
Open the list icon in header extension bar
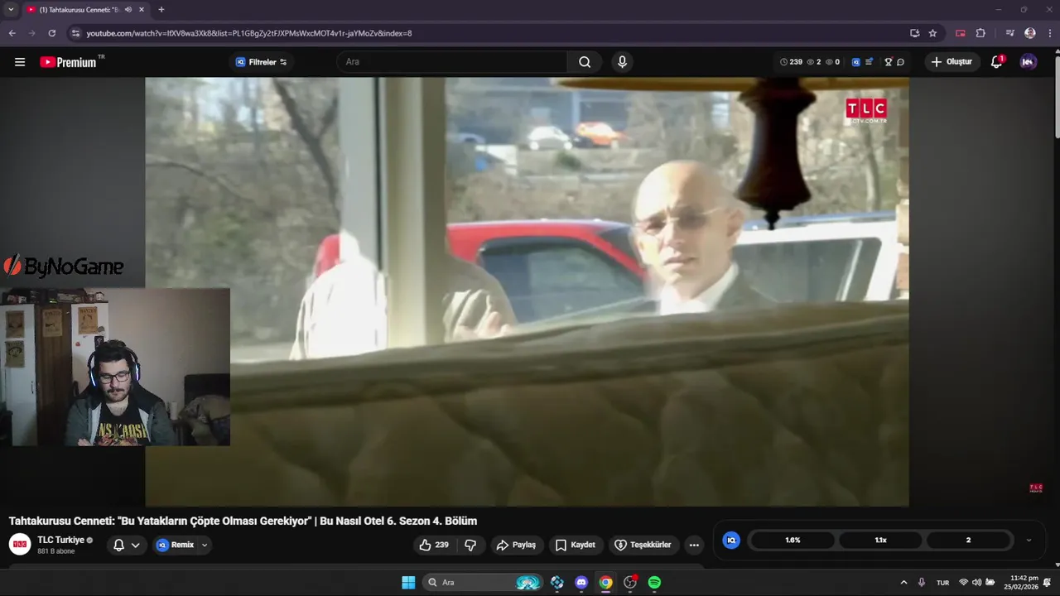click(x=869, y=62)
